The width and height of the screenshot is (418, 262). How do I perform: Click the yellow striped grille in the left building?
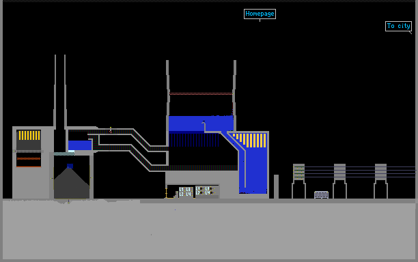point(29,135)
